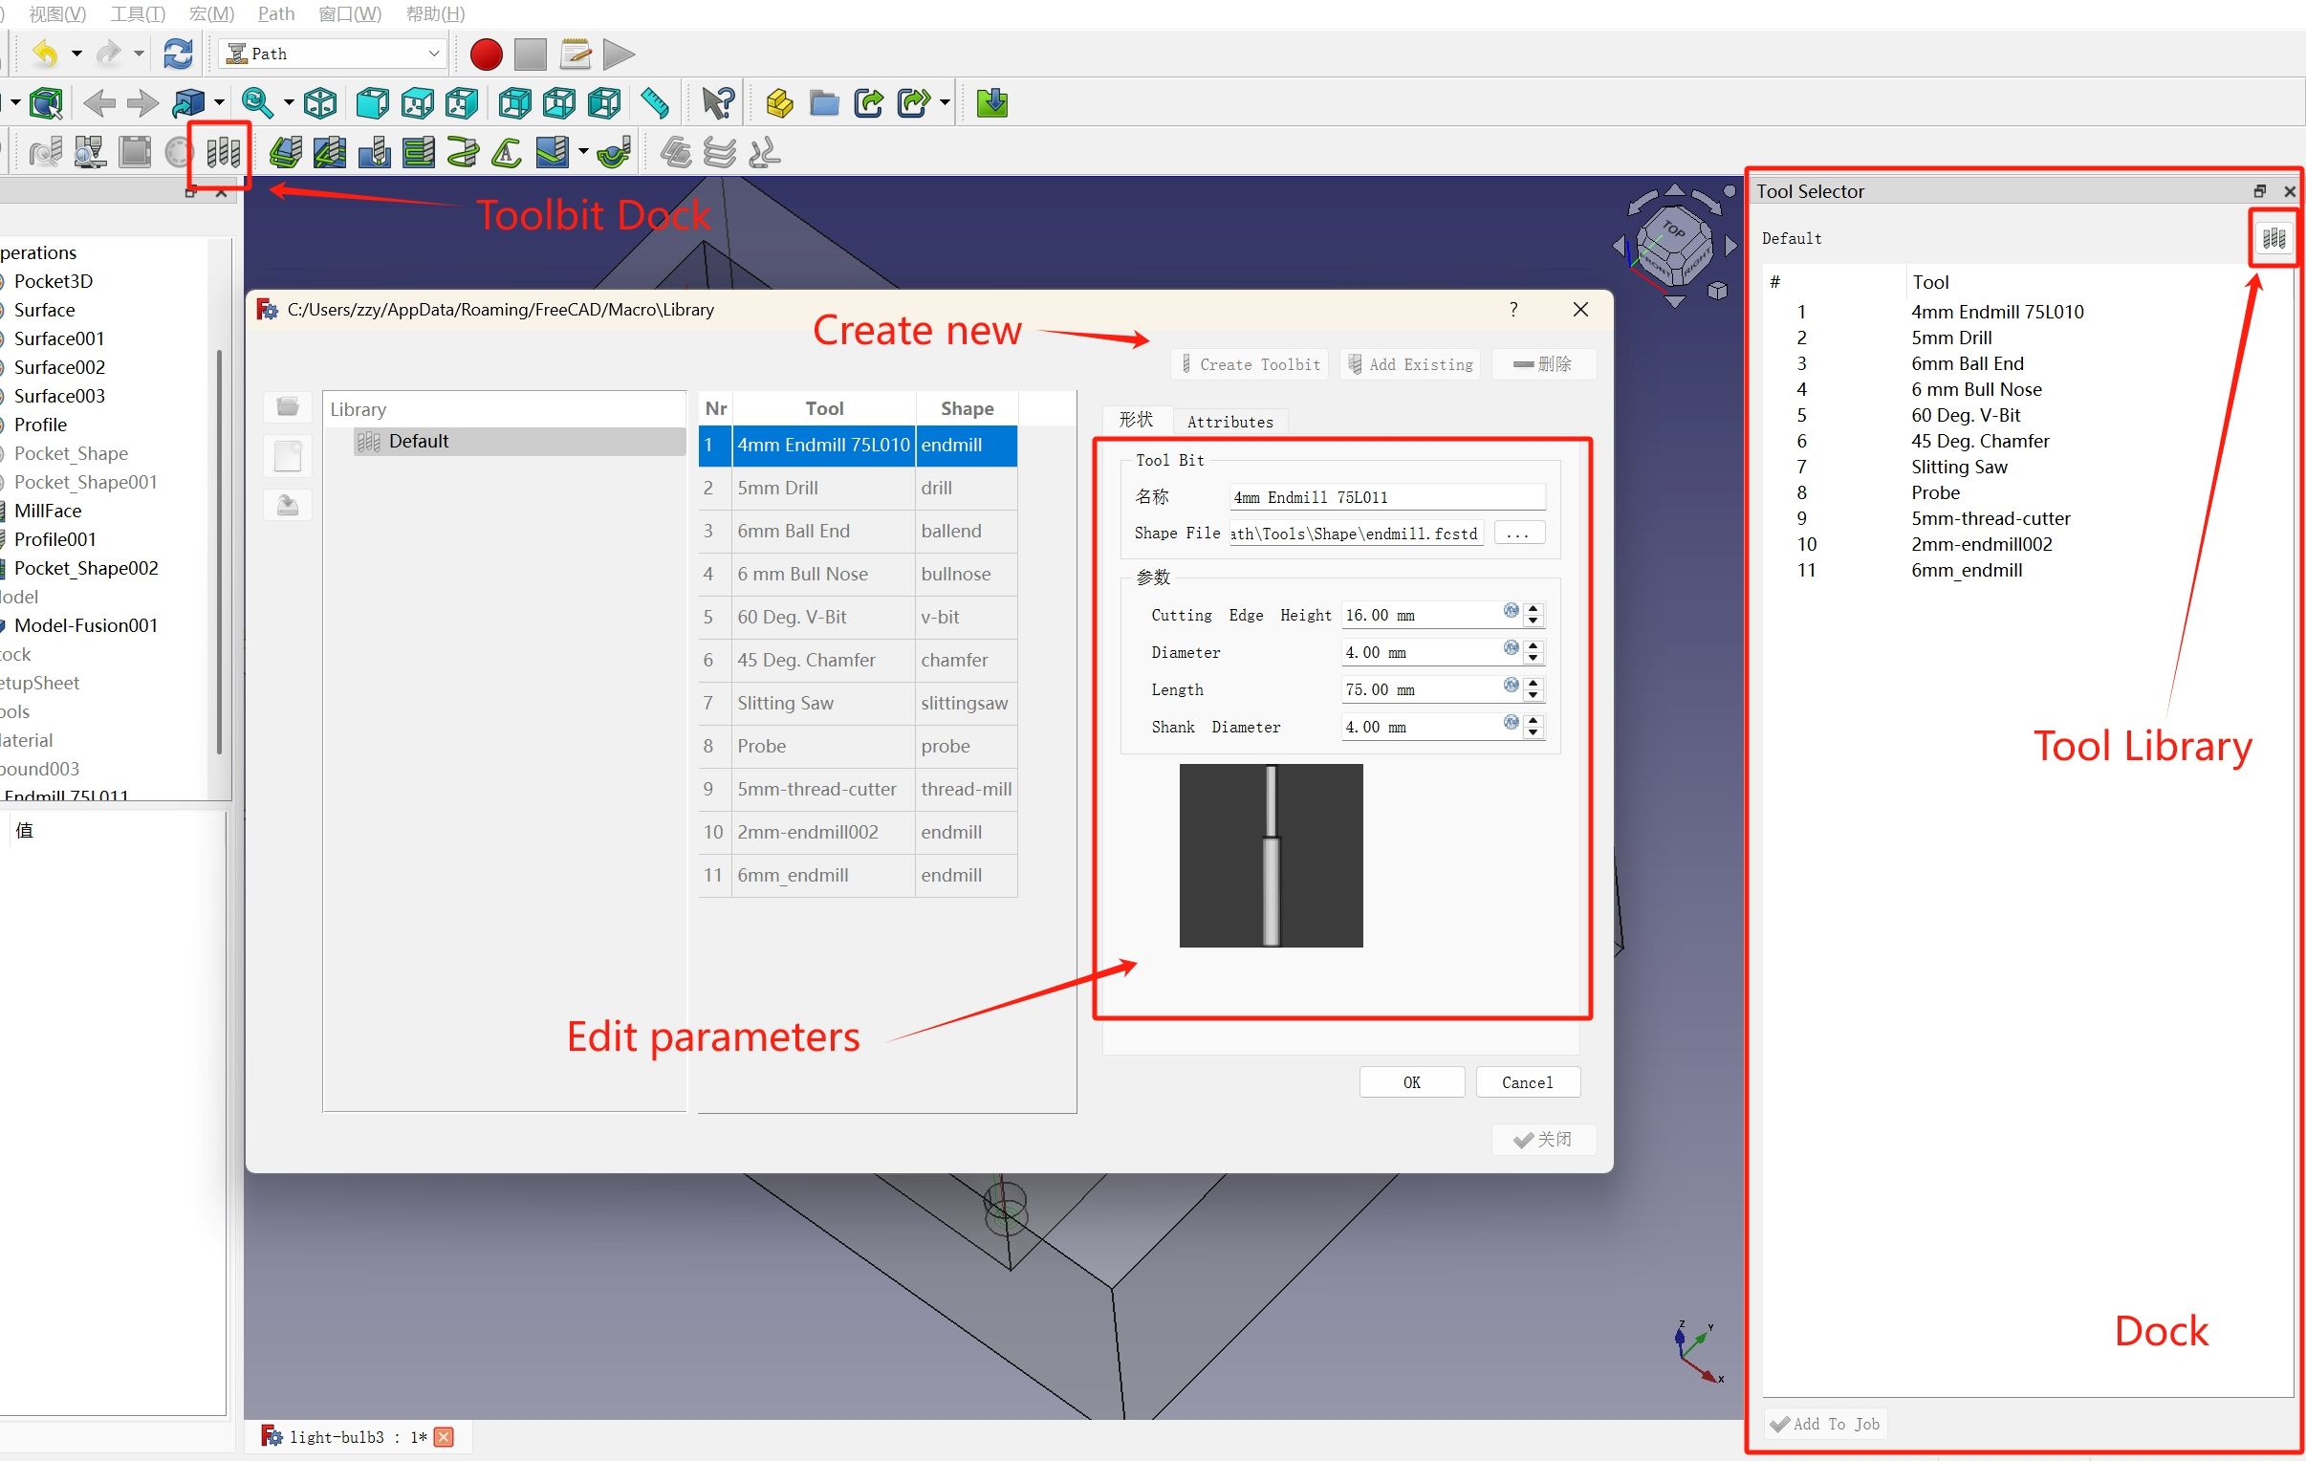Viewport: 2306px width, 1461px height.
Task: Click the 关闭 close button
Action: (x=1543, y=1139)
